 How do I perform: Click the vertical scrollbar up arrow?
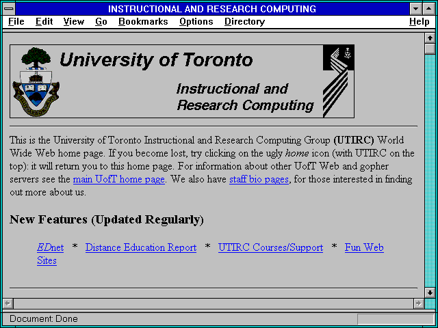(430, 38)
